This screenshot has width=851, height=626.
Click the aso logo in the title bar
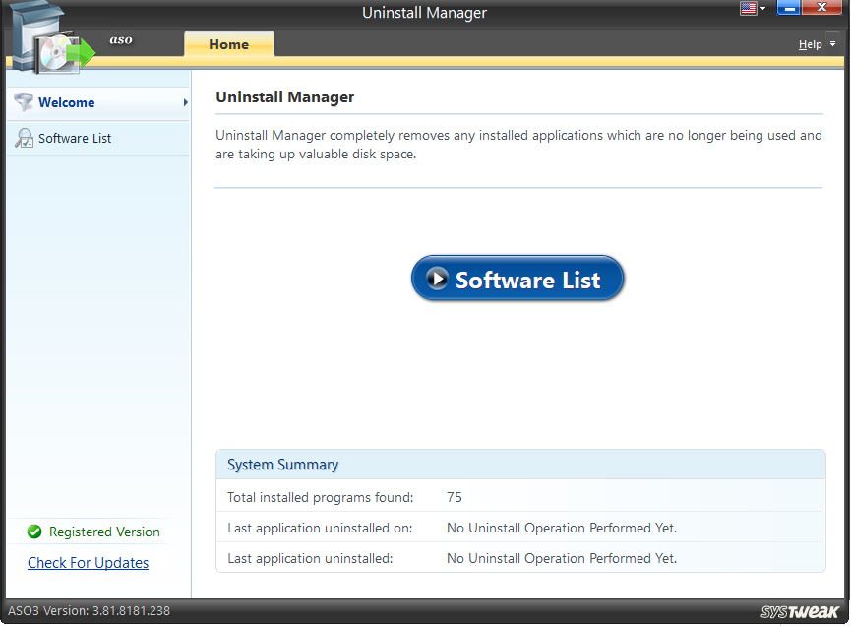pos(120,40)
